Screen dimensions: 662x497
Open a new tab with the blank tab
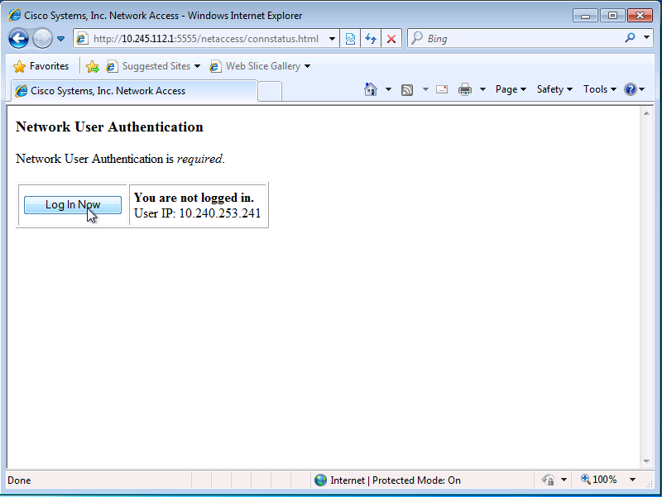[270, 91]
